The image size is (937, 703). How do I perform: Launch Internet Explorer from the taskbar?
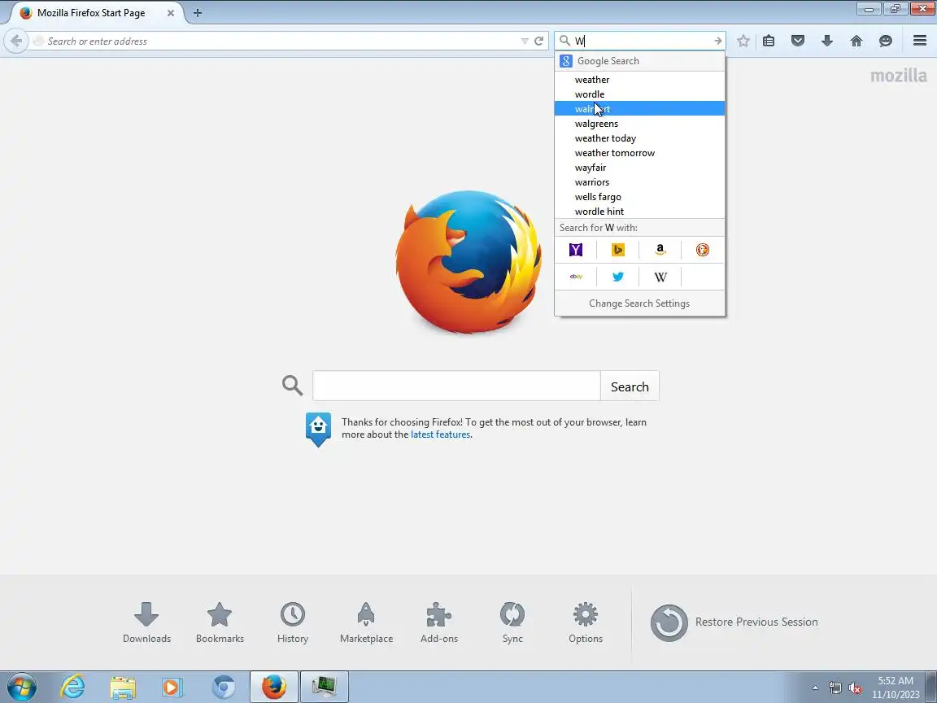click(x=73, y=687)
